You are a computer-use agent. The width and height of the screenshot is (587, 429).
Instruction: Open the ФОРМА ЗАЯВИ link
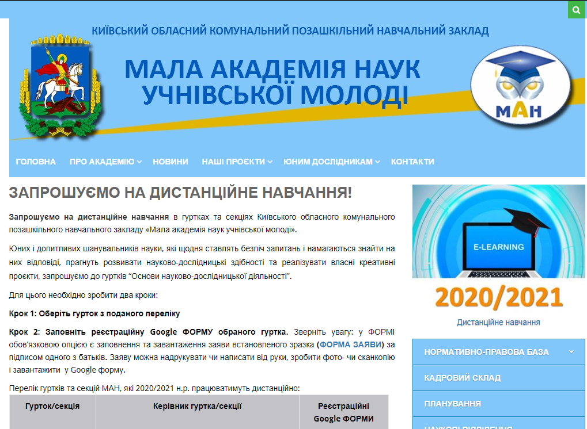pos(350,344)
